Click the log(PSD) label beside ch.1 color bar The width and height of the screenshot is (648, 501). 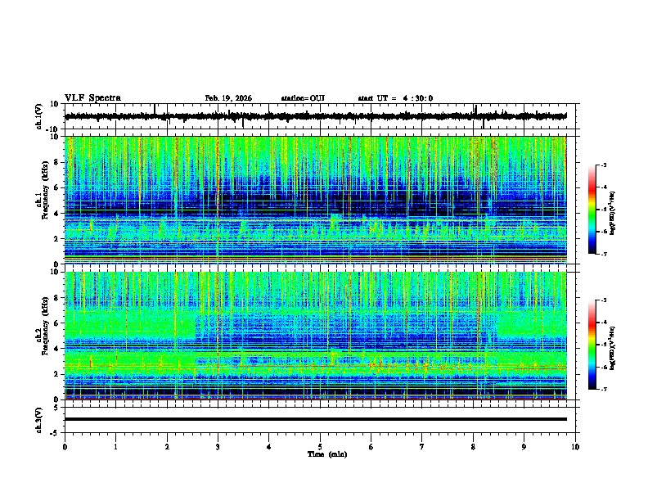coord(613,213)
